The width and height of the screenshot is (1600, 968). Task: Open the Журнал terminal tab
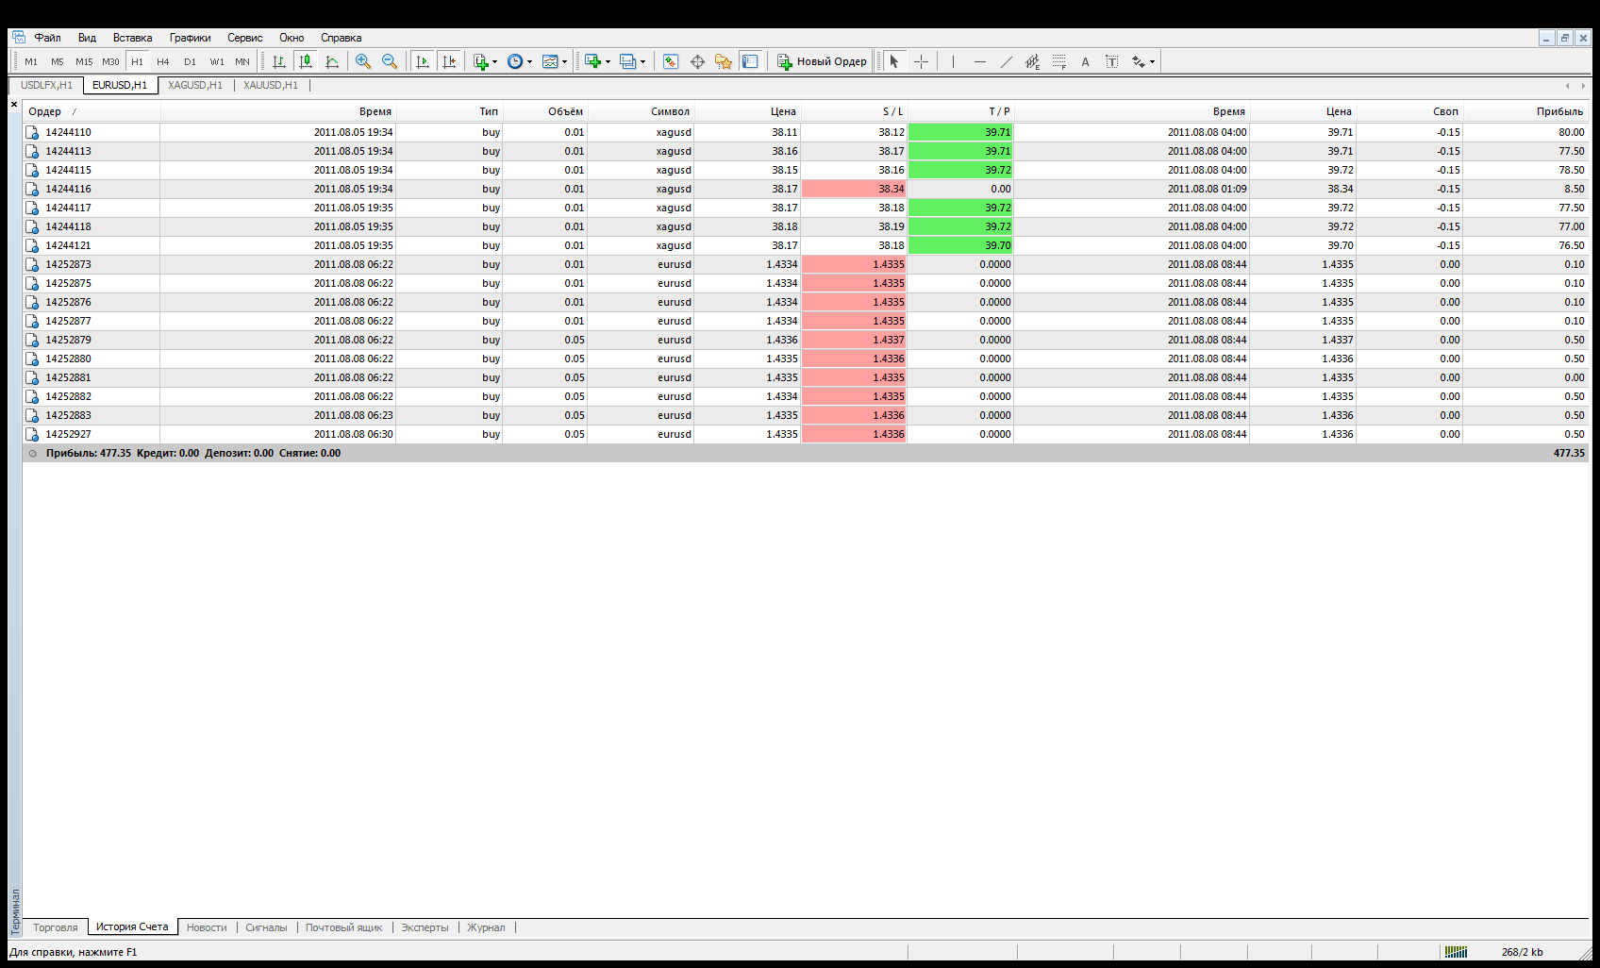[486, 927]
